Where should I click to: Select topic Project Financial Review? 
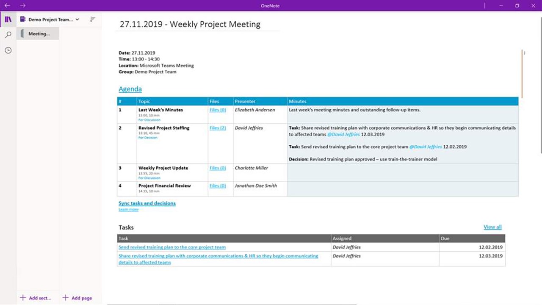(x=164, y=186)
